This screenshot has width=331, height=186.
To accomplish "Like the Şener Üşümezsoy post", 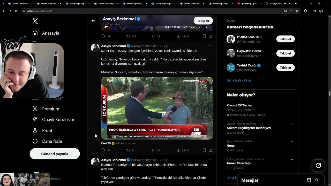I will 154,150.
